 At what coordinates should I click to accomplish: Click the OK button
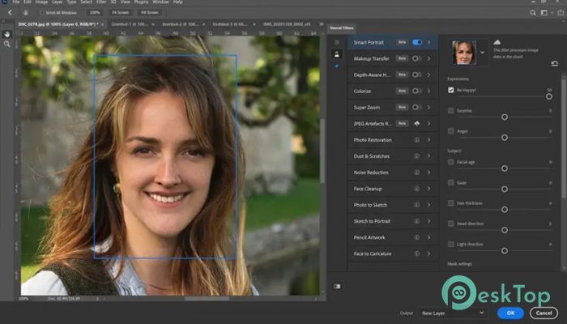click(x=510, y=313)
